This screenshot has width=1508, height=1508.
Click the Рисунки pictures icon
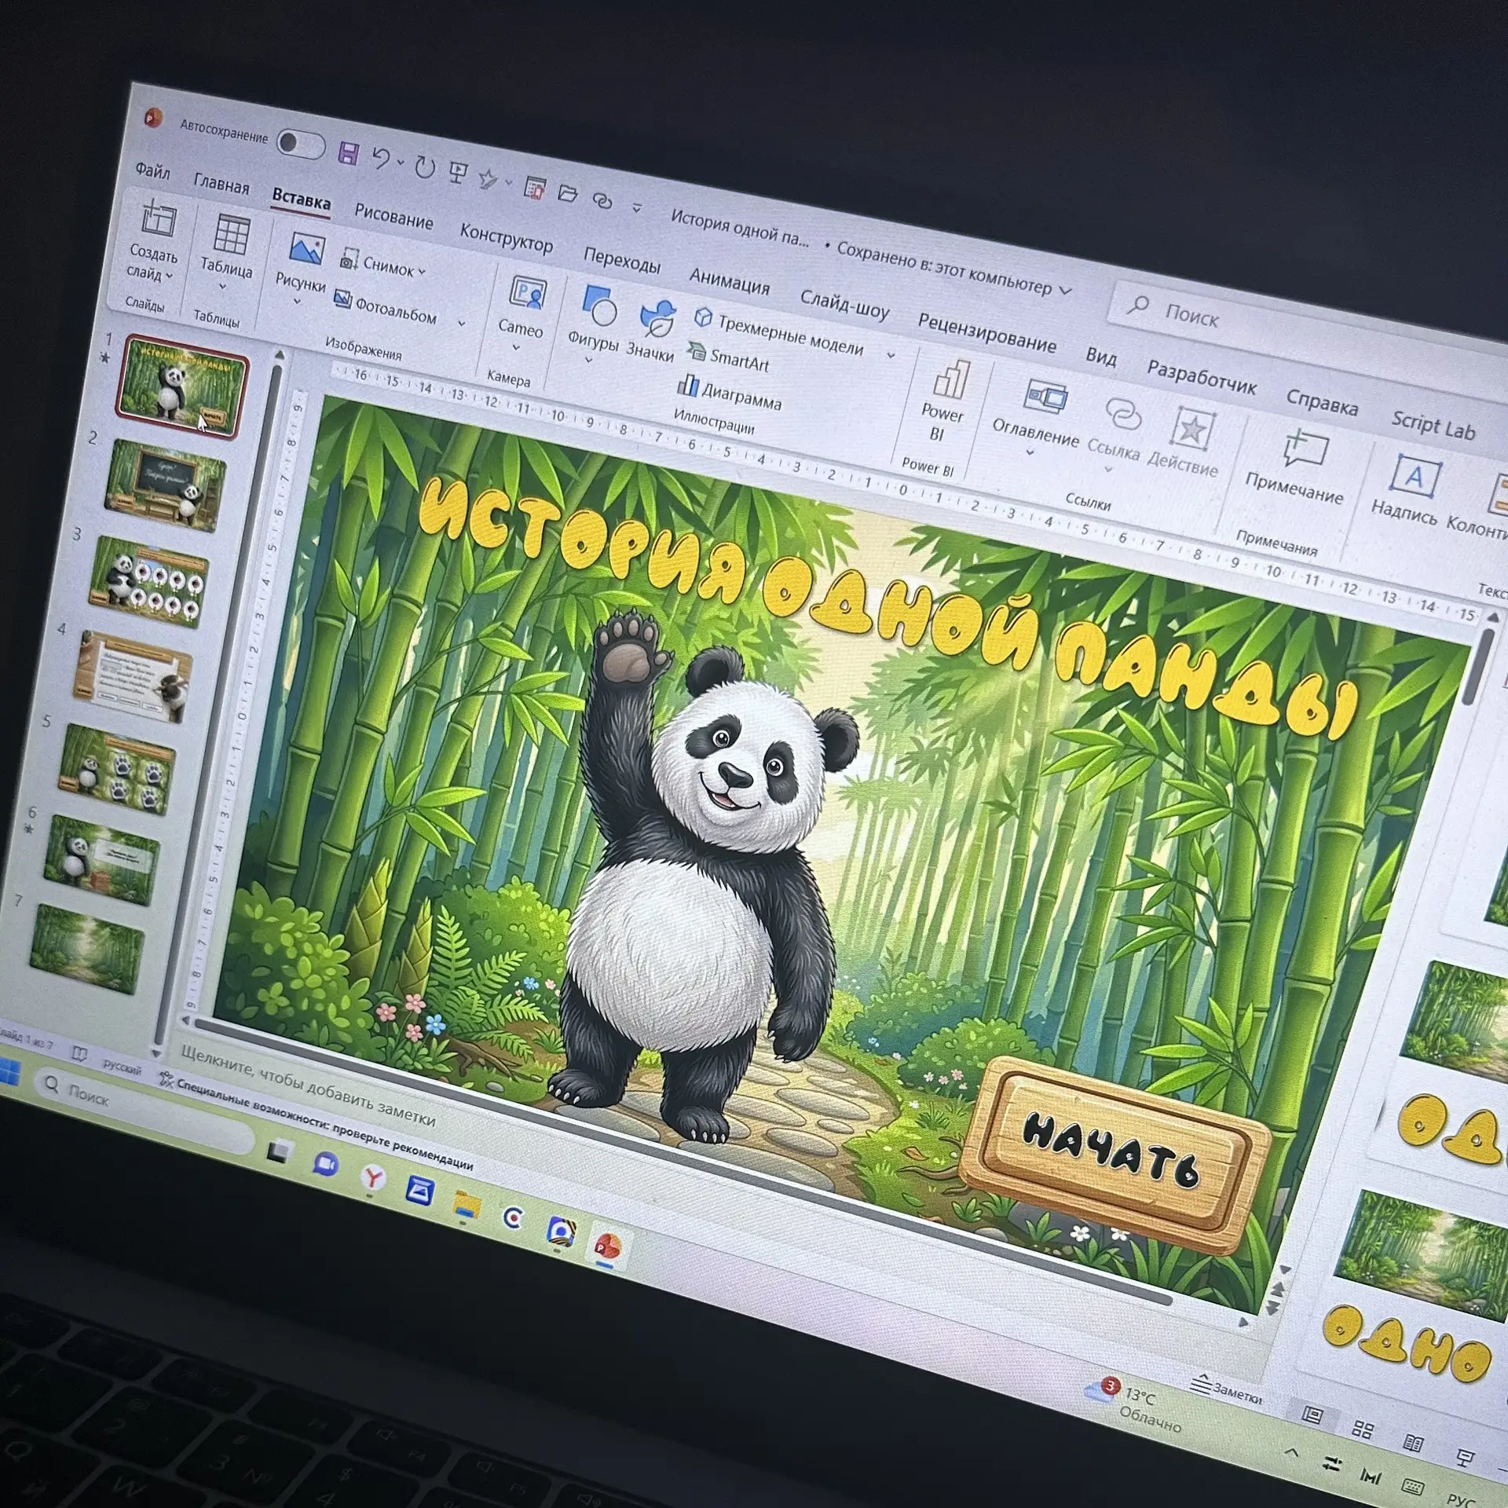[306, 250]
